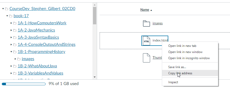Click folder icon beside CourseDev_Stephen_Gilbert_02CD0
Screen dimensions: 230x95
click(6, 9)
